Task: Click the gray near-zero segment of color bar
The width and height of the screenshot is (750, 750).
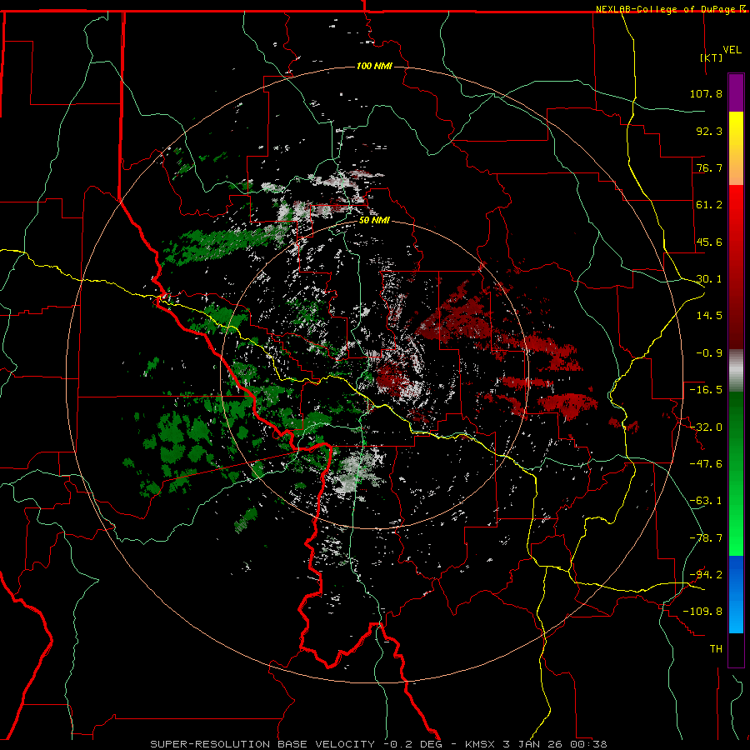Action: point(736,371)
